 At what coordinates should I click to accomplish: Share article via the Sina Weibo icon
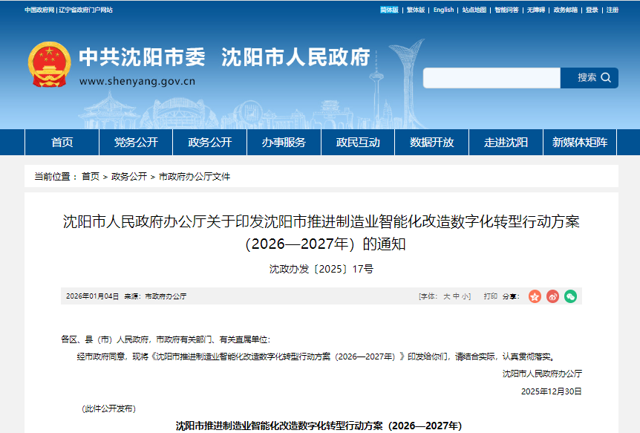coord(553,296)
